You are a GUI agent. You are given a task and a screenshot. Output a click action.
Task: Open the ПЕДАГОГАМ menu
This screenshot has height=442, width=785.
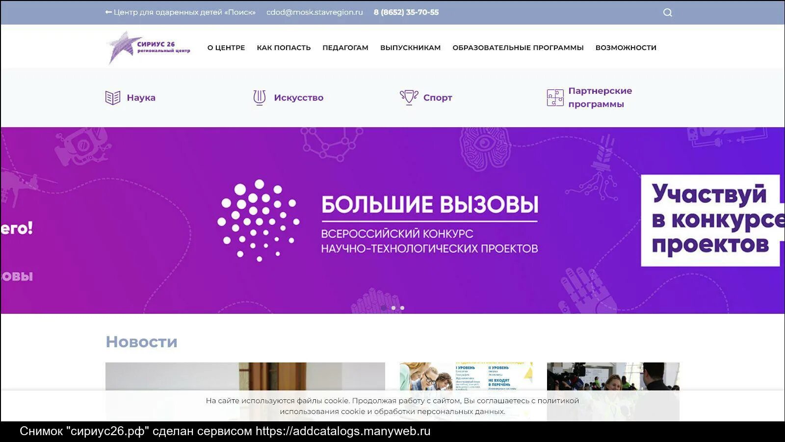[345, 48]
